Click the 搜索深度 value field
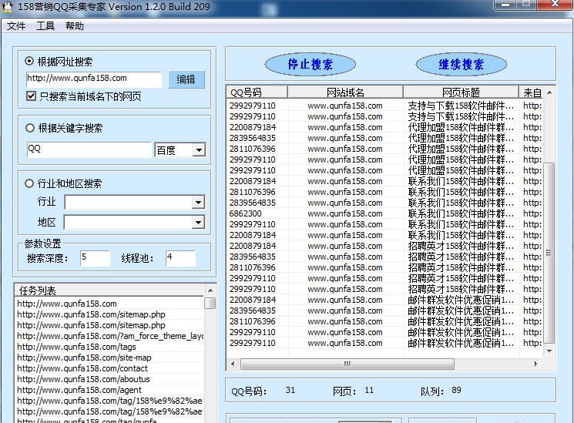 coord(95,258)
